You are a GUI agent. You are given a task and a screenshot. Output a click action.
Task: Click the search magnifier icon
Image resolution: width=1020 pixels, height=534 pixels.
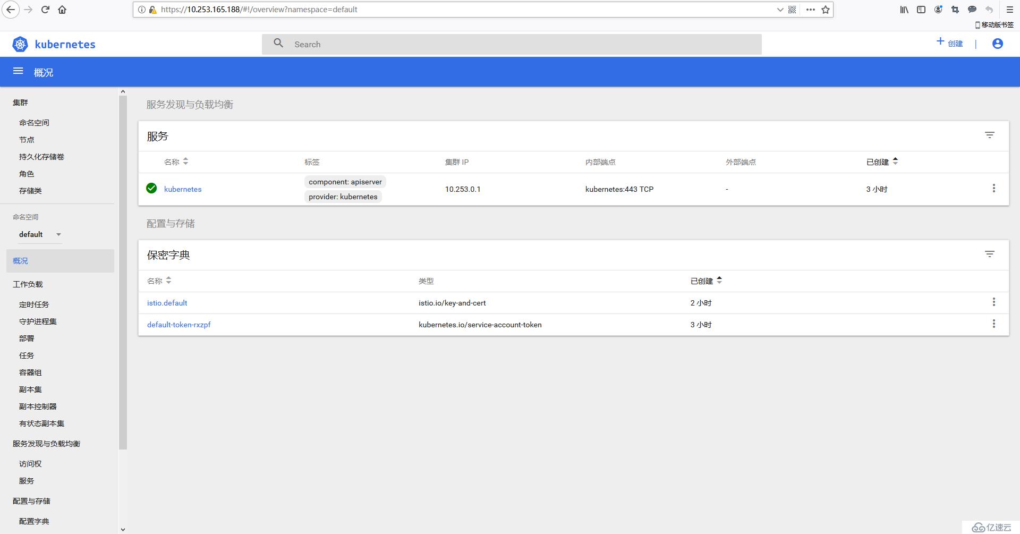(278, 44)
